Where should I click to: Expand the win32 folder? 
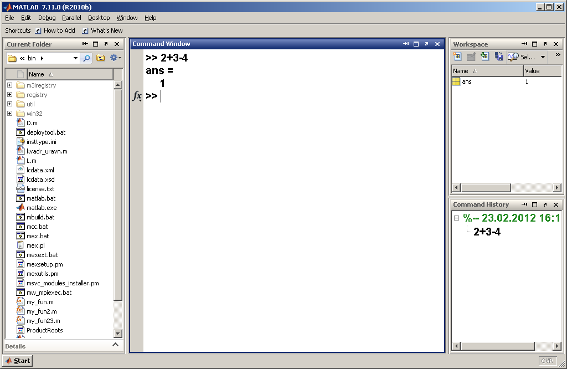click(10, 113)
